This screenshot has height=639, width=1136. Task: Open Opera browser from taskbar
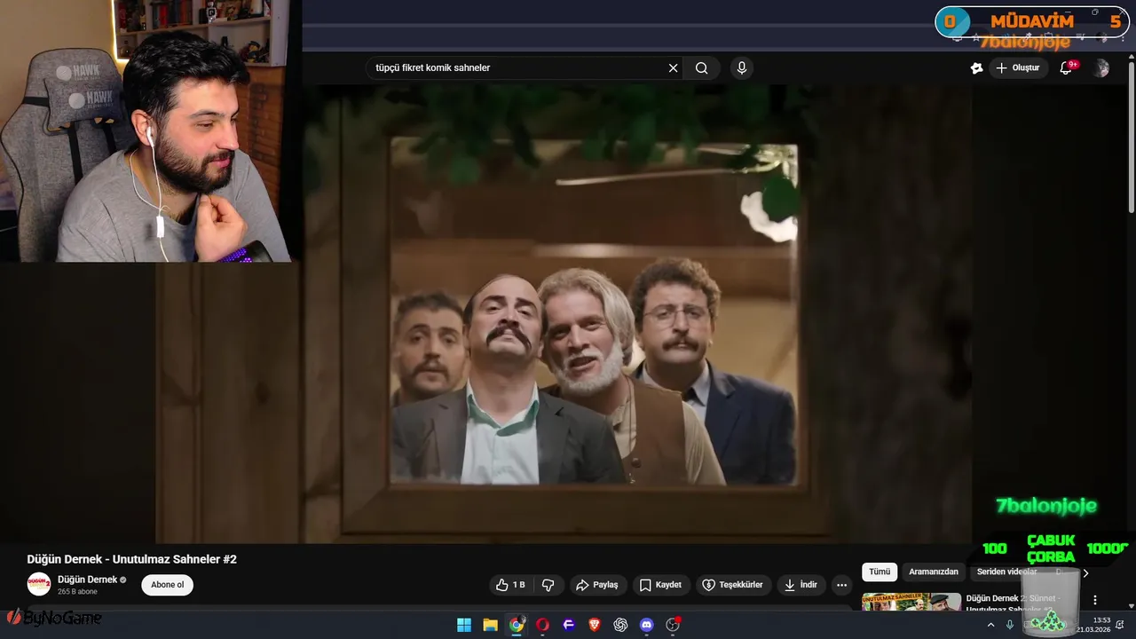click(542, 625)
